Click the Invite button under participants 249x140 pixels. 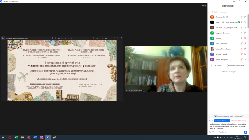(217, 66)
